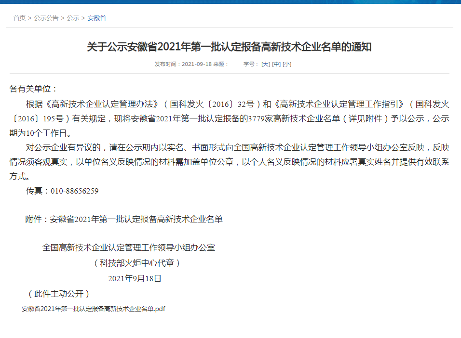Screen dimensions: 461x338
Task: Click the 各有关单位 salutation text
Action: [34, 89]
